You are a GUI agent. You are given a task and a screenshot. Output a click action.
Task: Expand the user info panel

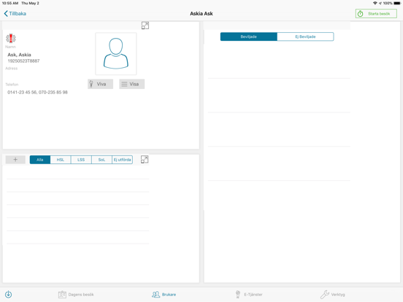tap(145, 26)
